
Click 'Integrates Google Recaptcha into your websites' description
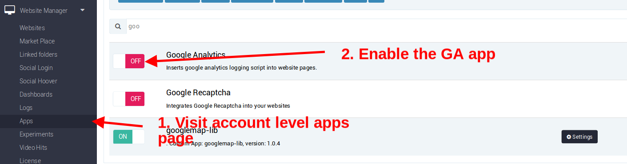coord(228,106)
